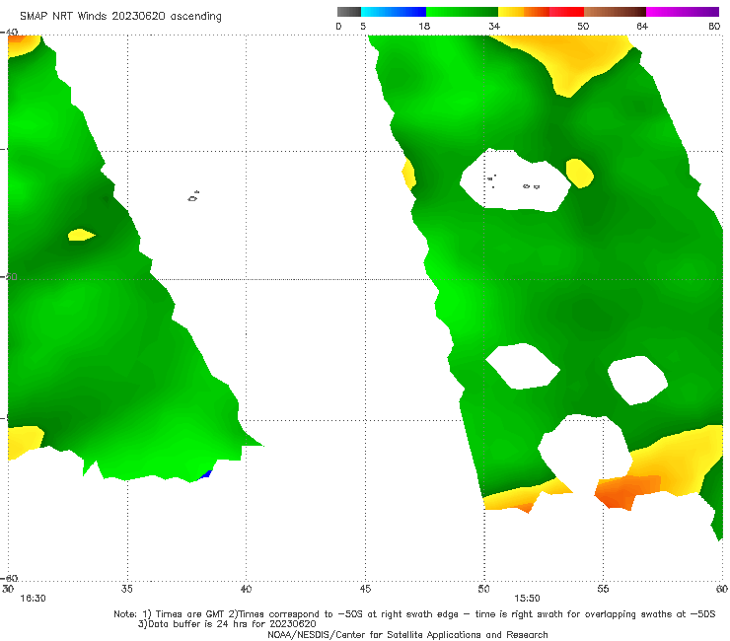Select the red colorbar segment
The image size is (730, 641).
pos(566,12)
